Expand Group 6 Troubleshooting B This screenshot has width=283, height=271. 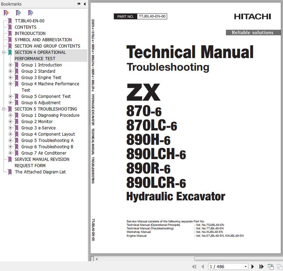(x=10, y=147)
